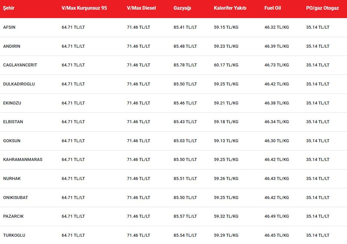Screen dimensions: 347x244
Task: Click the KAHRAMANMARAS city name
Action: (x=23, y=159)
